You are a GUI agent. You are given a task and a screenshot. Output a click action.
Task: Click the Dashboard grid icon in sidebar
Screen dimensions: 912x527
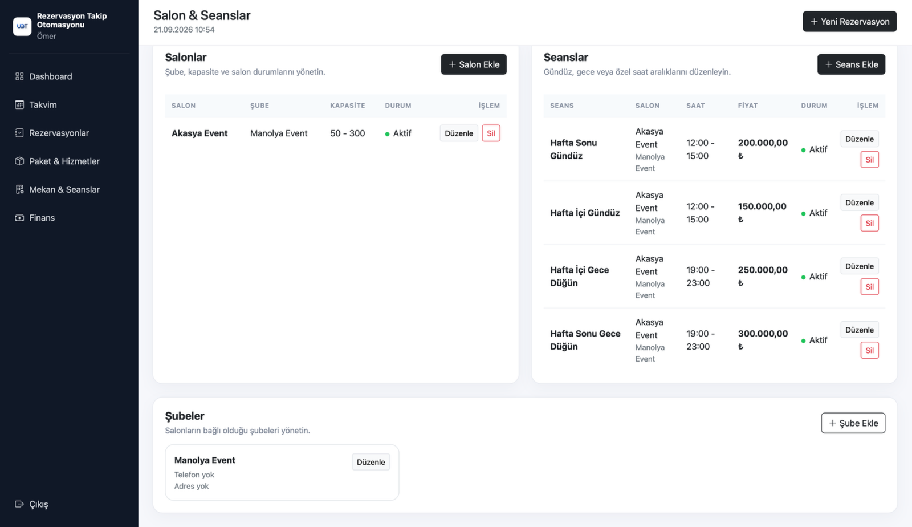pyautogui.click(x=19, y=76)
